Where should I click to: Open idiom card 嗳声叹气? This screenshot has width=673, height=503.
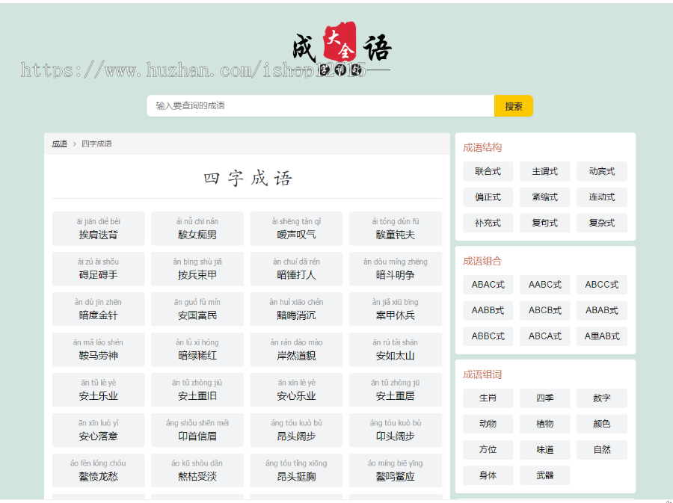pyautogui.click(x=296, y=229)
